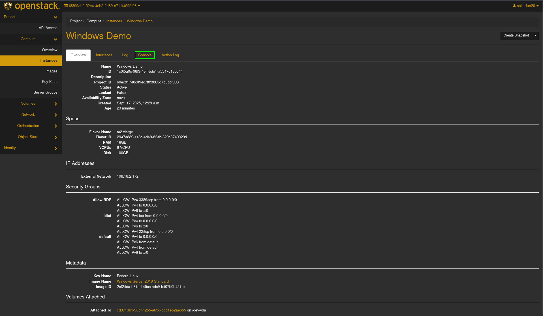This screenshot has height=316, width=543.
Task: Open the project selector dropdown in header
Action: click(x=102, y=6)
